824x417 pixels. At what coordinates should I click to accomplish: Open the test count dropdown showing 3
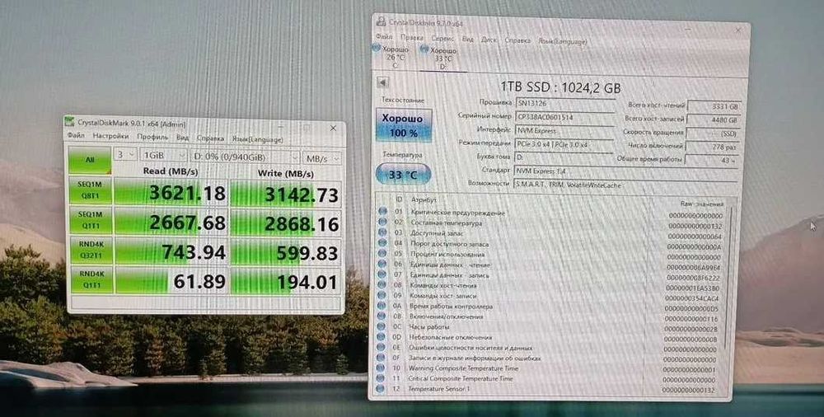point(125,157)
